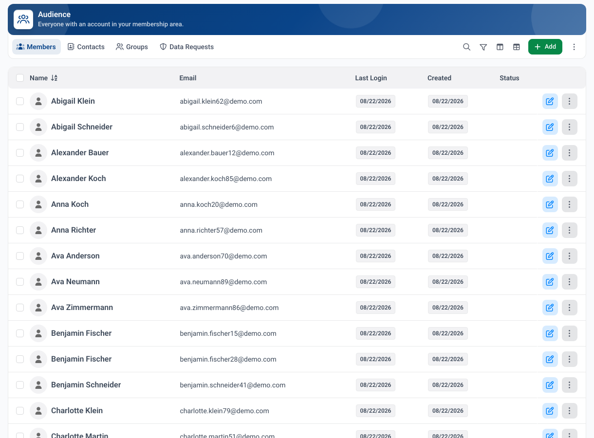Select Alexander Koch's row checkbox
Image resolution: width=594 pixels, height=438 pixels.
click(20, 179)
